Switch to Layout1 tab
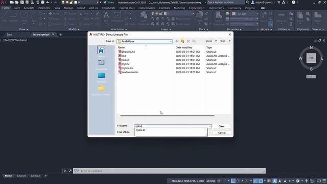The image size is (327, 184). click(21, 176)
